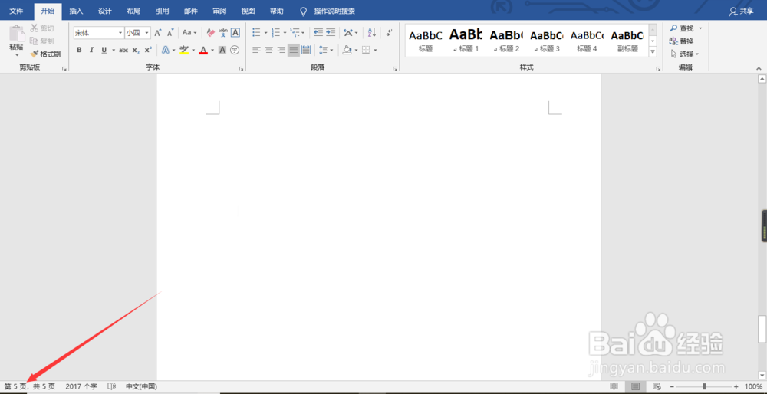767x394 pixels.
Task: Switch to Read Mode view in status bar
Action: (614, 386)
